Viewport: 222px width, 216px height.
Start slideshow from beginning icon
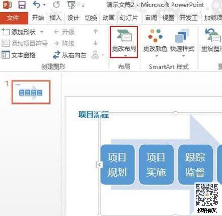(72, 5)
